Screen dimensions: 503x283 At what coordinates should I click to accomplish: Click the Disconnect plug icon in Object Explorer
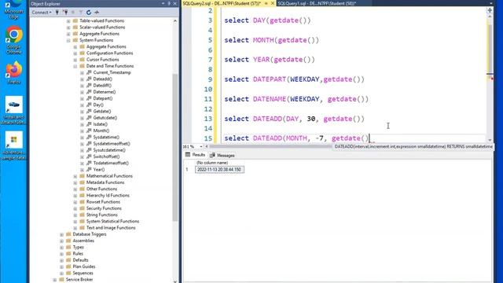65,13
